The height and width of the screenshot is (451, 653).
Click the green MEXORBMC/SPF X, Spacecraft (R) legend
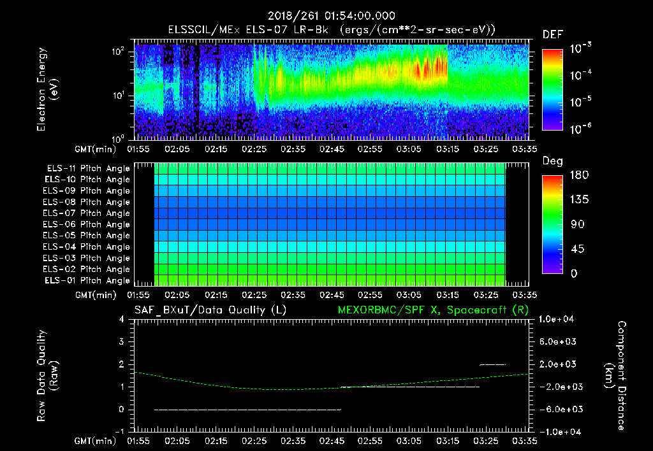click(434, 310)
